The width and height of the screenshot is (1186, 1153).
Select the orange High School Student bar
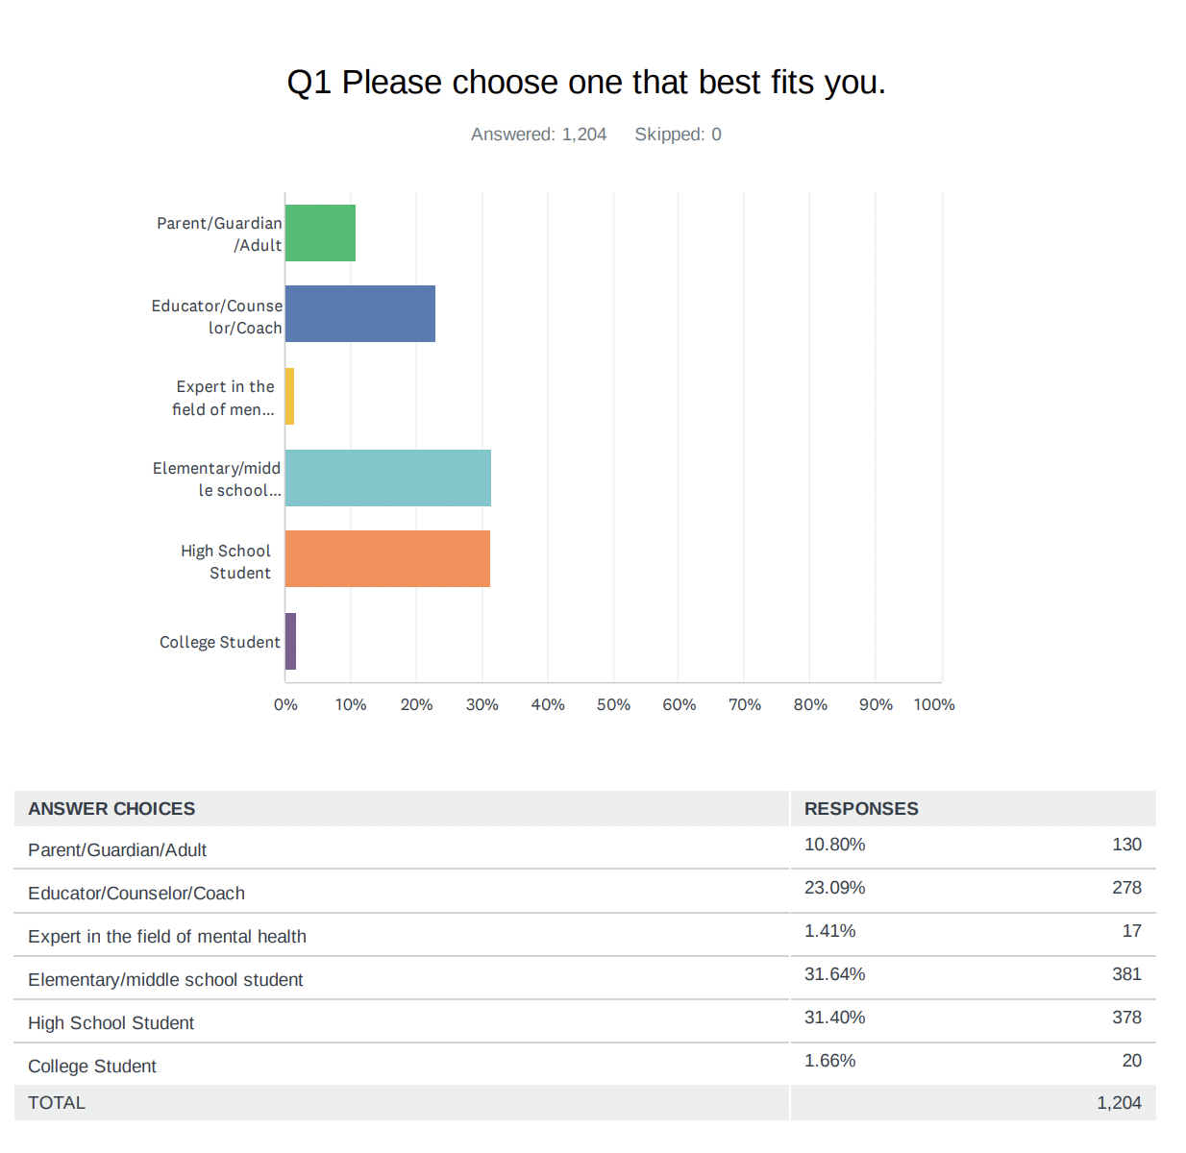387,559
